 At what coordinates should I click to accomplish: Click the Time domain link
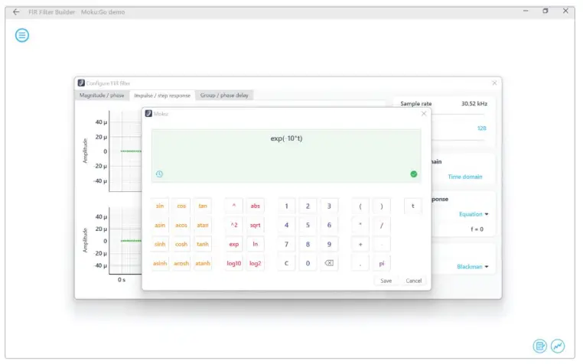pyautogui.click(x=464, y=177)
